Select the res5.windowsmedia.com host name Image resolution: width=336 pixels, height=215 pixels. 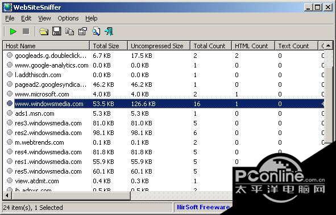click(x=48, y=171)
